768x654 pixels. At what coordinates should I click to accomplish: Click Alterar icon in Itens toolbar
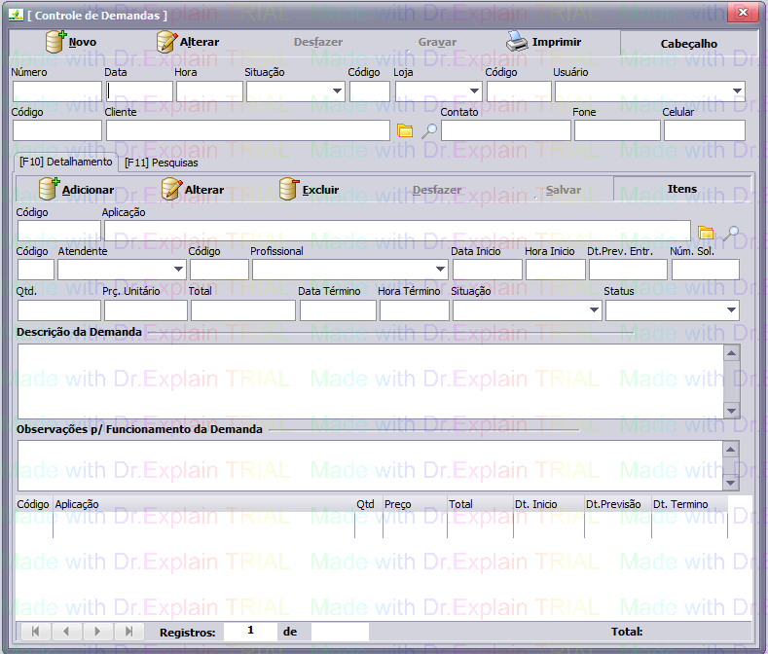pyautogui.click(x=171, y=189)
